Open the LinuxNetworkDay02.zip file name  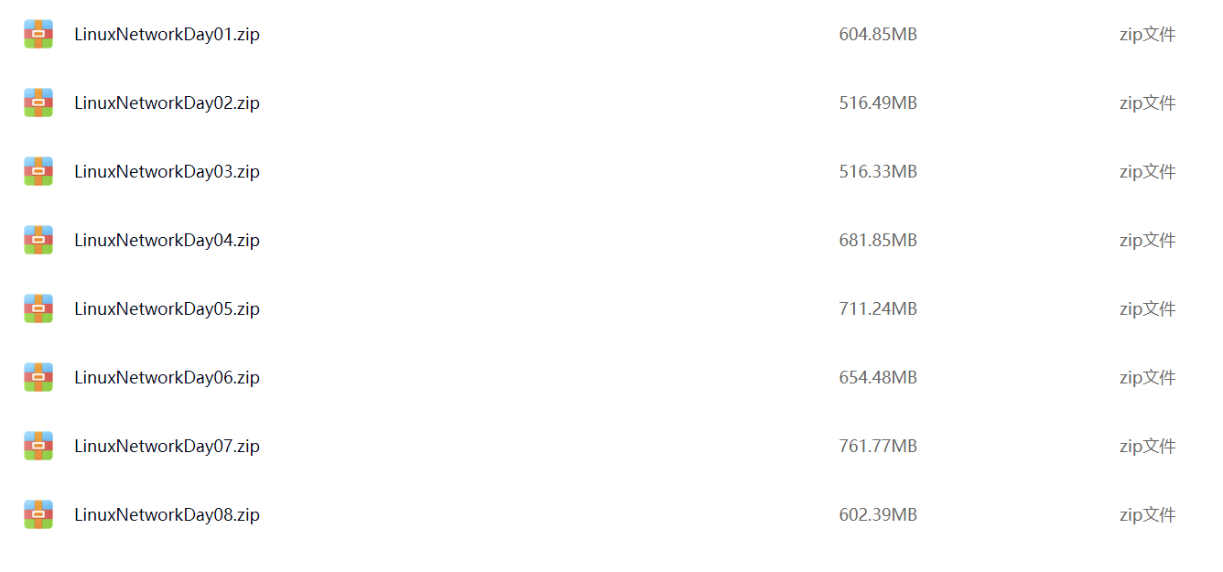167,103
